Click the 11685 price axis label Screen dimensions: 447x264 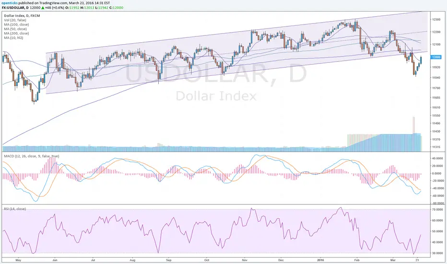(x=436, y=97)
